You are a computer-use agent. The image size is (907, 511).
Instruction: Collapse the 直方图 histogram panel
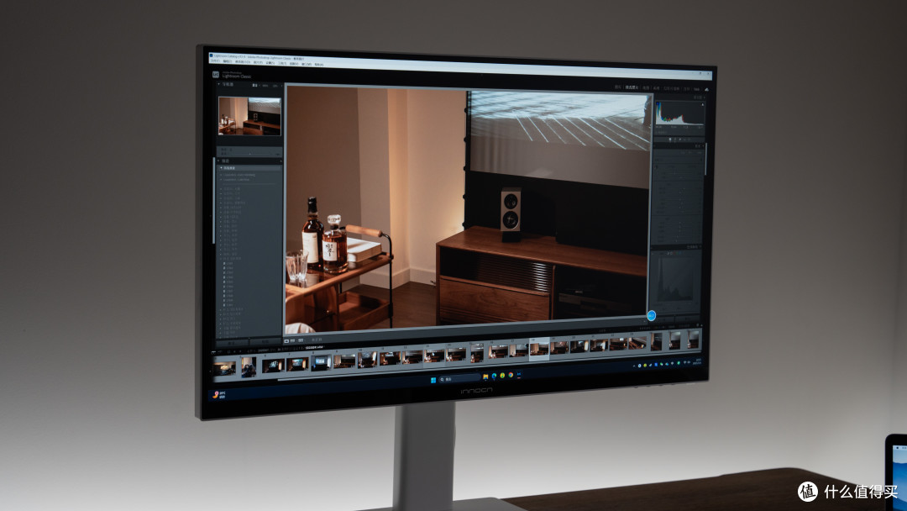pyautogui.click(x=703, y=97)
